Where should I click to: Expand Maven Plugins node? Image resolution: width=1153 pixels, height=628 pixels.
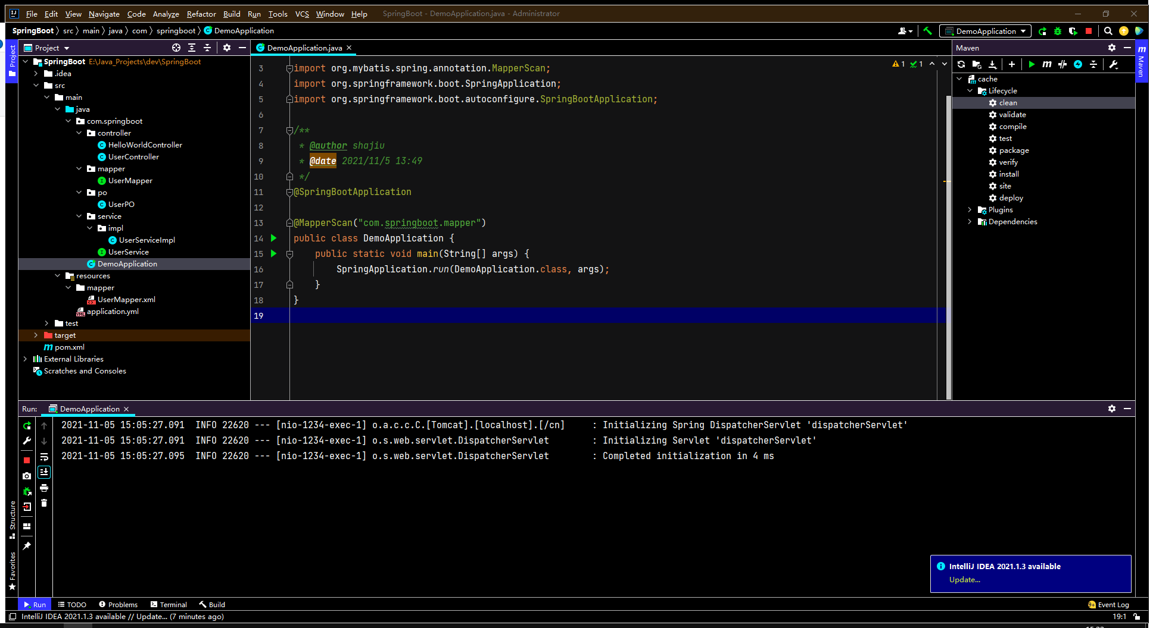pyautogui.click(x=970, y=210)
